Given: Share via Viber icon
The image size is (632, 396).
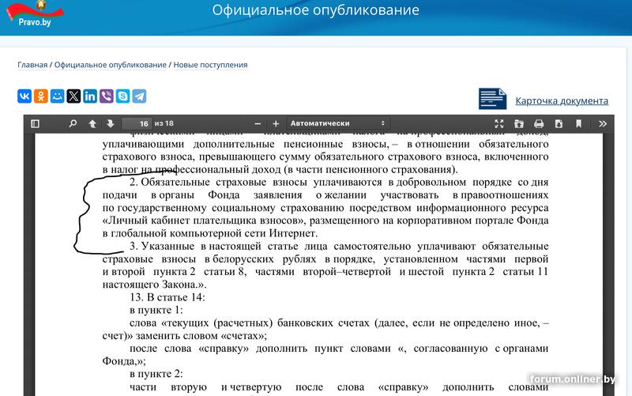Looking at the screenshot, I should pos(107,96).
